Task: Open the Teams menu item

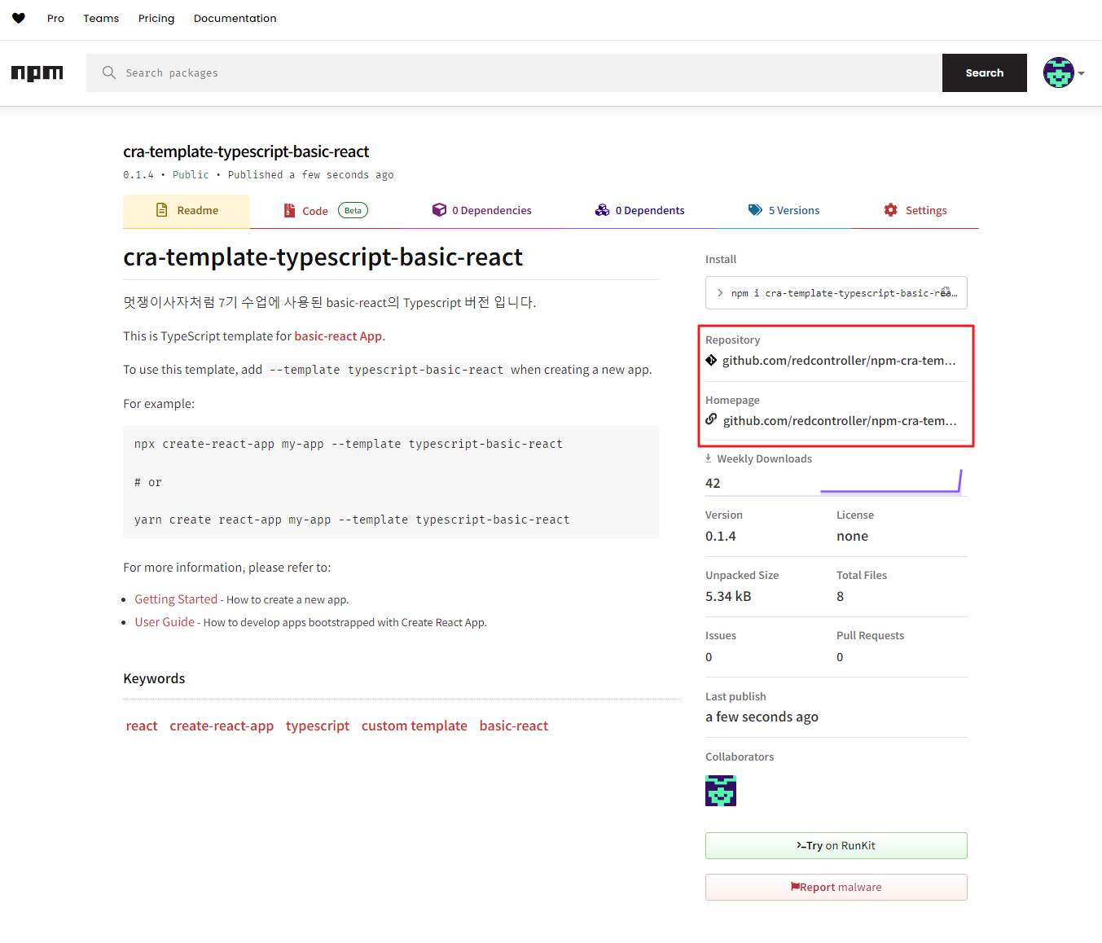Action: (101, 18)
